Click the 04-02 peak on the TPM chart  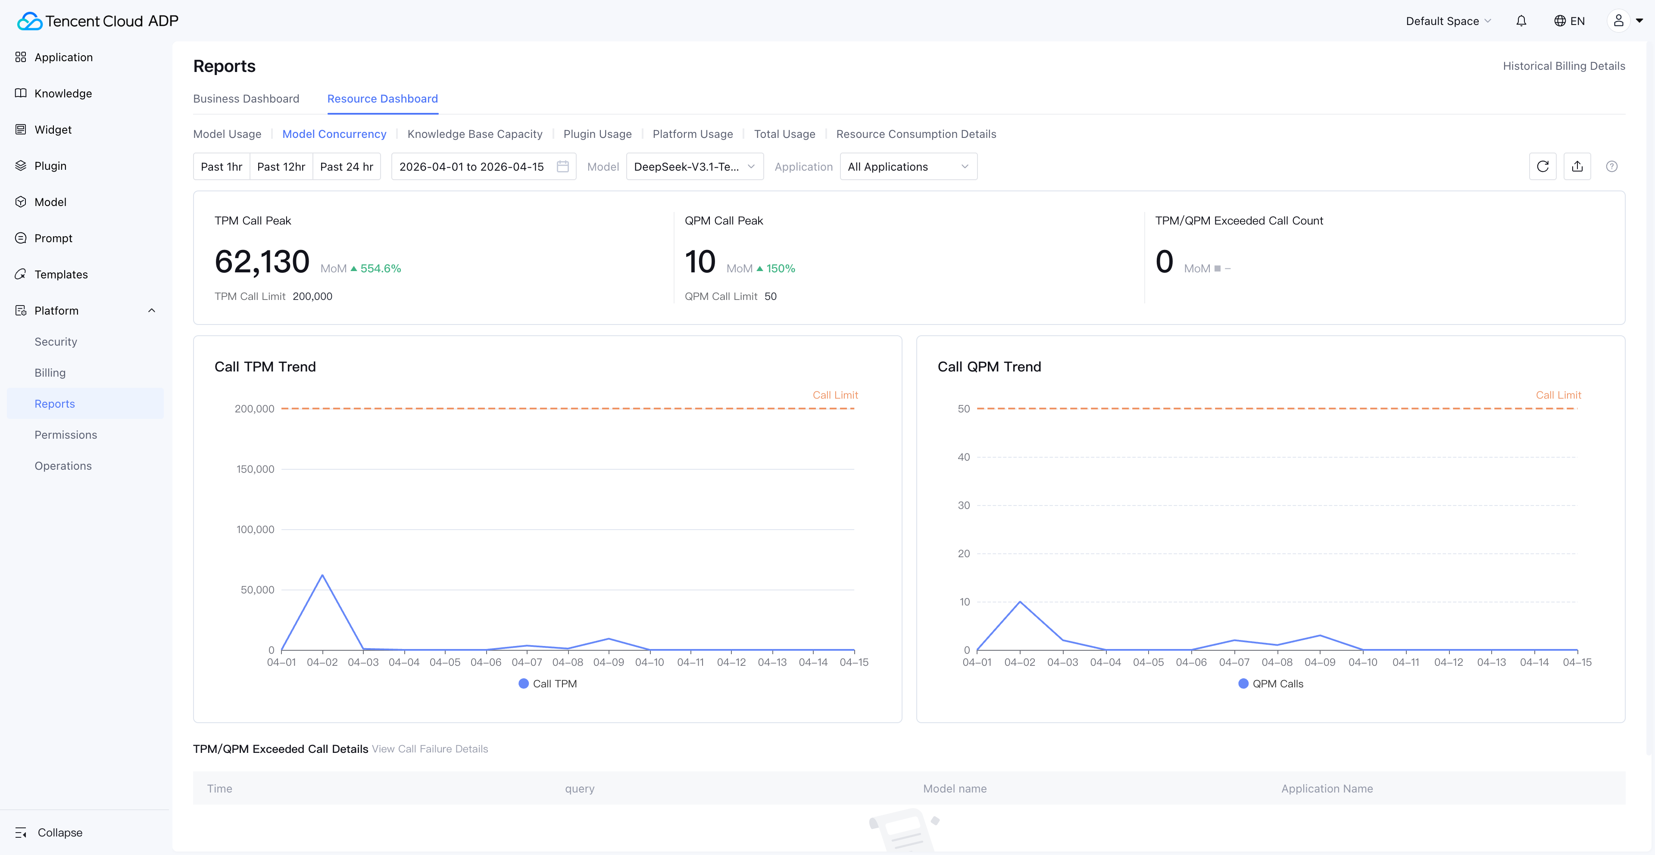tap(322, 575)
